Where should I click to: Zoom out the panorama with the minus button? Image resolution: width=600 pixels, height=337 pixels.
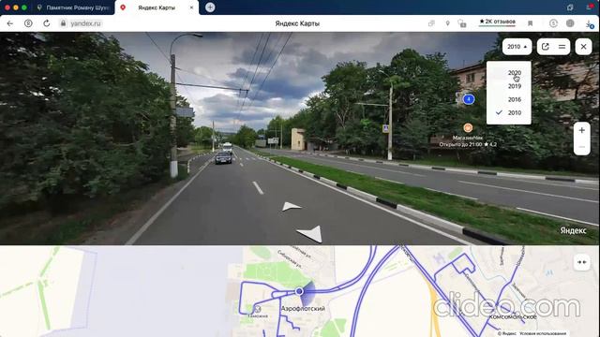(x=581, y=147)
